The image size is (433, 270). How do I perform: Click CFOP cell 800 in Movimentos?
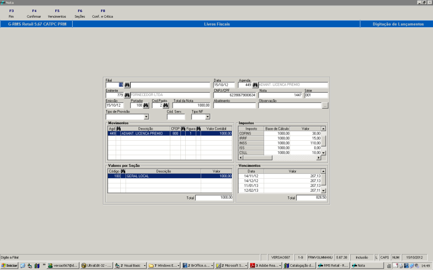[175, 134]
